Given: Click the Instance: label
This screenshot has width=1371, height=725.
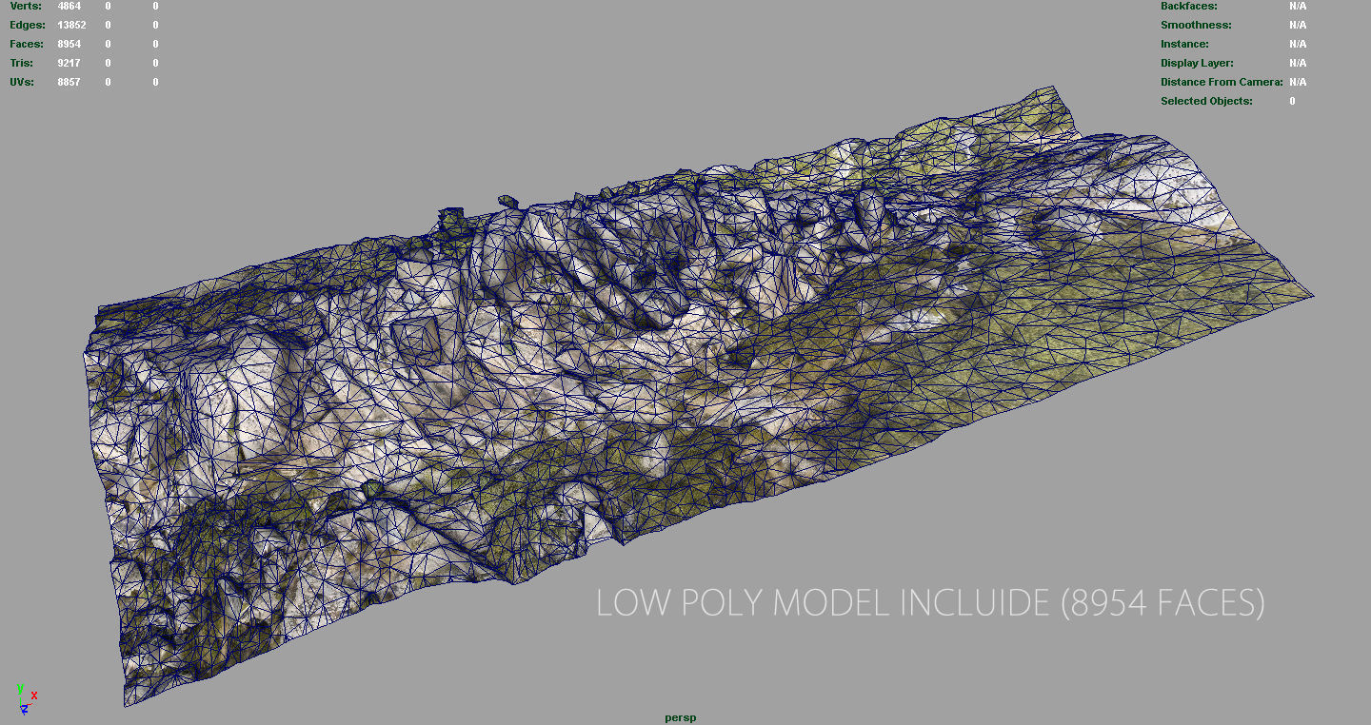Looking at the screenshot, I should click(x=1184, y=44).
